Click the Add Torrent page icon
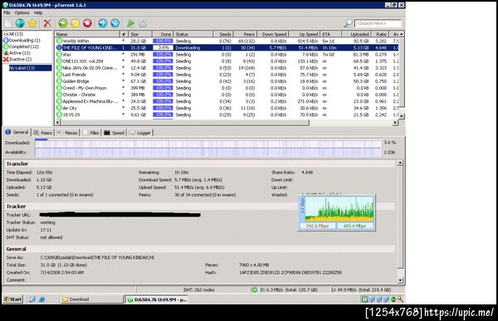This screenshot has width=498, height=321. [8, 23]
